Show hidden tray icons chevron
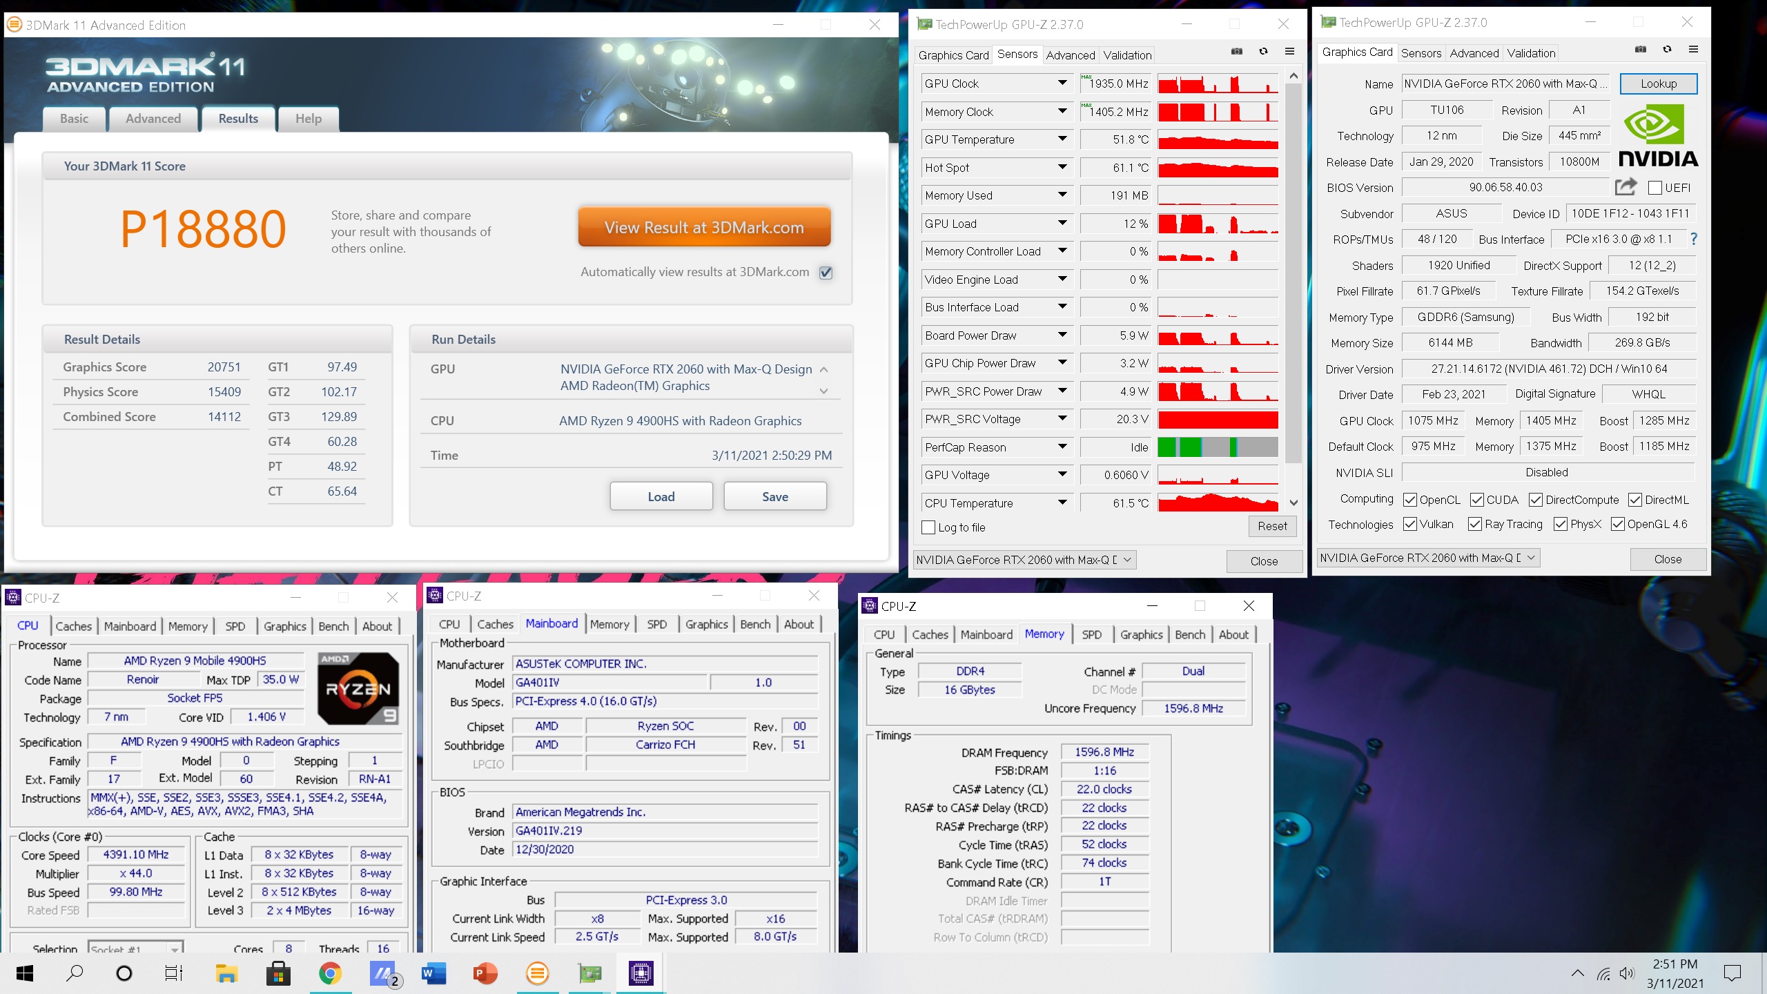 click(1578, 973)
